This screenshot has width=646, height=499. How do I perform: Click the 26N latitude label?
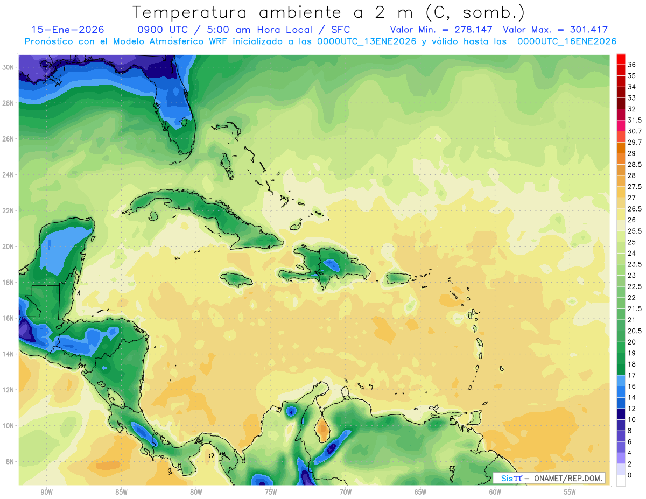click(8, 139)
